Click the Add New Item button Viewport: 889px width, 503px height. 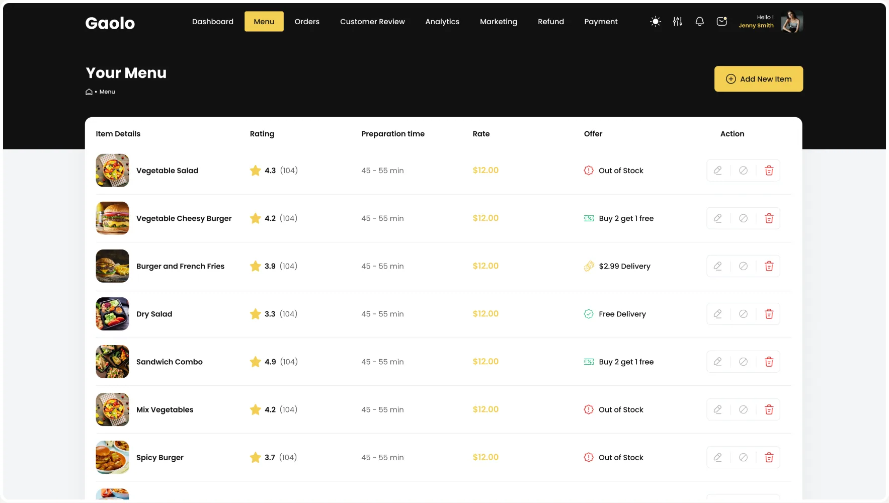(x=759, y=79)
